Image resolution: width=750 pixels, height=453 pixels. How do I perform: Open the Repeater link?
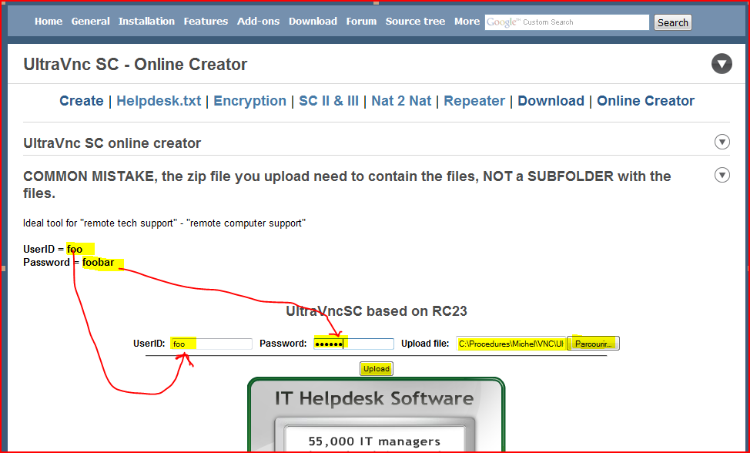click(x=474, y=101)
